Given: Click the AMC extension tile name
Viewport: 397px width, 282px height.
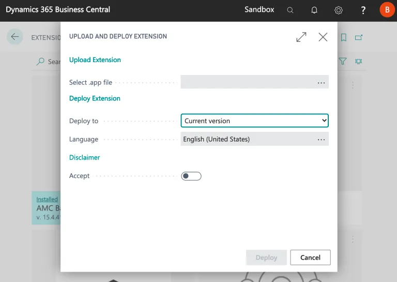Looking at the screenshot, I should tap(49, 209).
